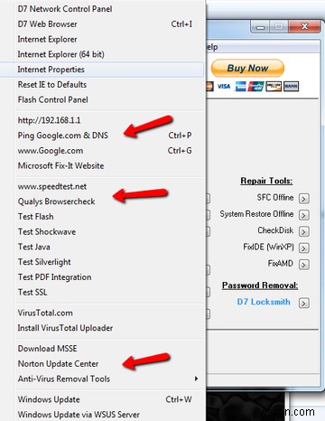Select Ping Google.com & DNS
Image resolution: width=325 pixels, height=421 pixels.
coord(102,136)
